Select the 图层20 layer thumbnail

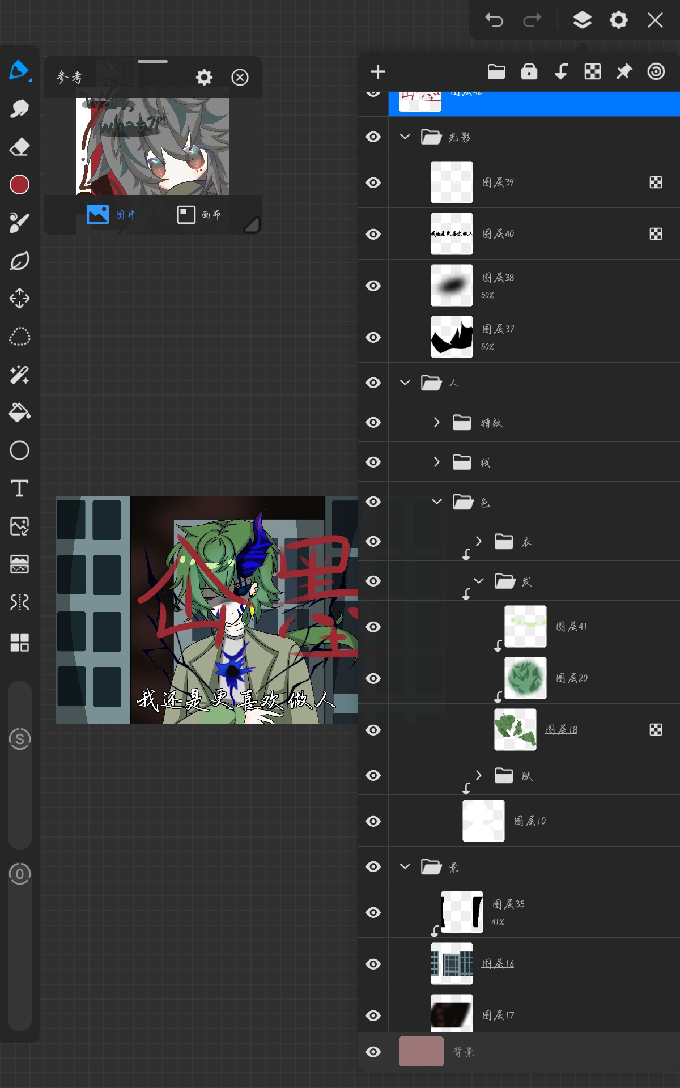525,678
